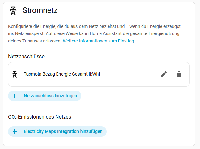Viewport: 200px width, 149px height.
Task: Click the 'Einstieg' word at the link's end
Action: pyautogui.click(x=126, y=41)
